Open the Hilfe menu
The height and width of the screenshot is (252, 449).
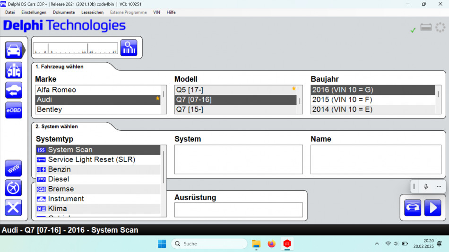[171, 12]
